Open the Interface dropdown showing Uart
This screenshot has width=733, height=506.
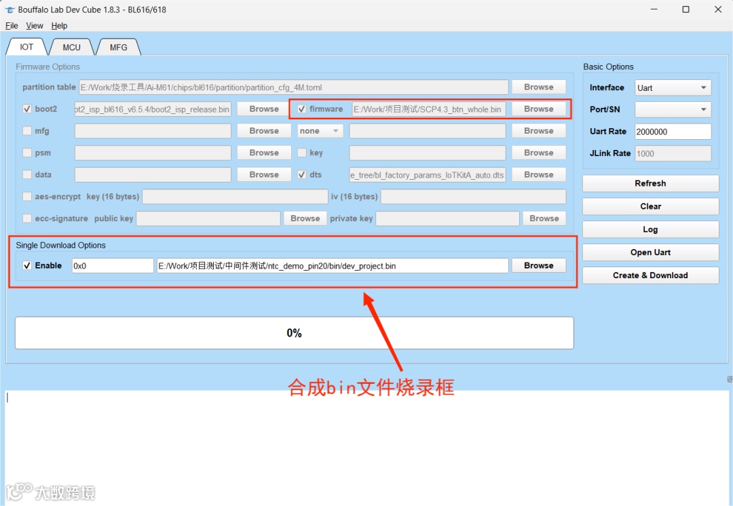coord(671,87)
